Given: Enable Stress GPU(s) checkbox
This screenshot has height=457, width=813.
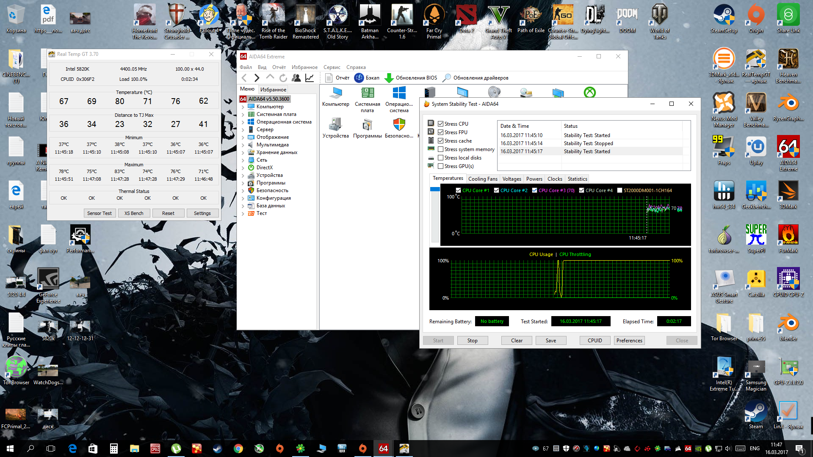Looking at the screenshot, I should pos(441,166).
